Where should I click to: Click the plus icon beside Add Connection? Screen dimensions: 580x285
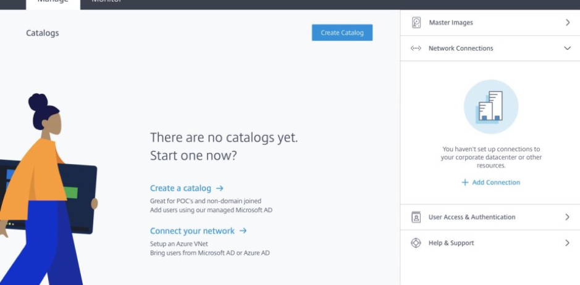coord(465,183)
